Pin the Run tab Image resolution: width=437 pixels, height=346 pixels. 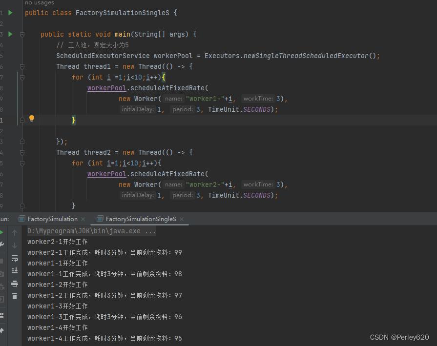pyautogui.click(x=1, y=330)
